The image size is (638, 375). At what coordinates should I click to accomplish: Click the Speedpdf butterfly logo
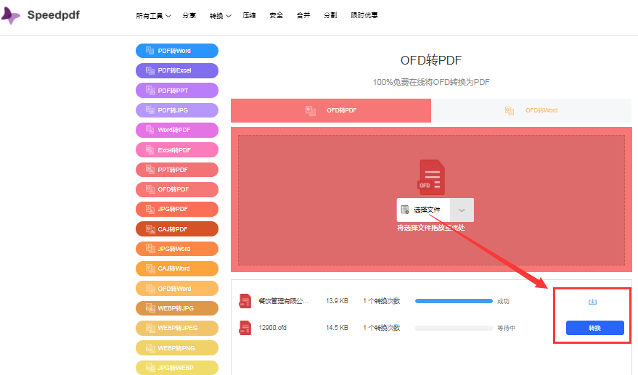click(x=11, y=15)
